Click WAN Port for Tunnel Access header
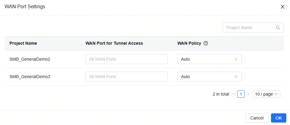Screen dimensions: 290x125 click(114, 43)
